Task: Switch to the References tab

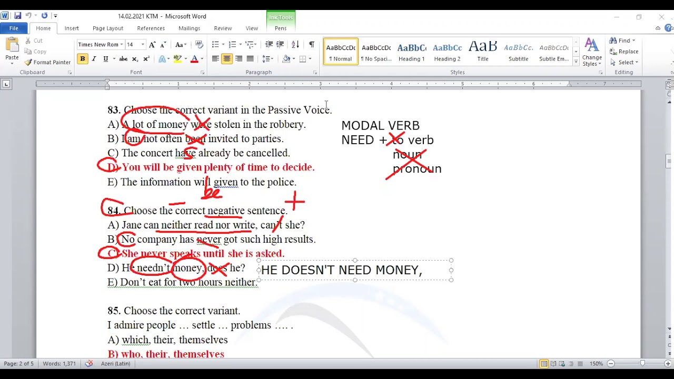Action: [151, 28]
